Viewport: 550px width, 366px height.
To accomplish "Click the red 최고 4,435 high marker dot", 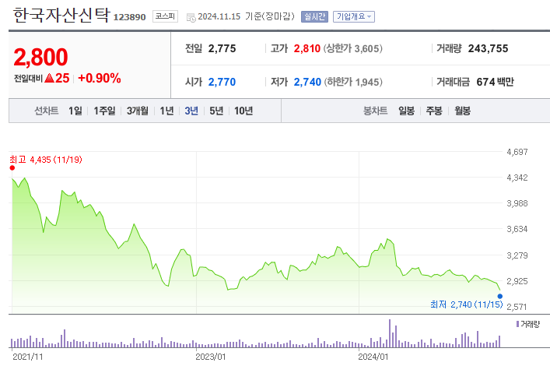I will coord(12,168).
